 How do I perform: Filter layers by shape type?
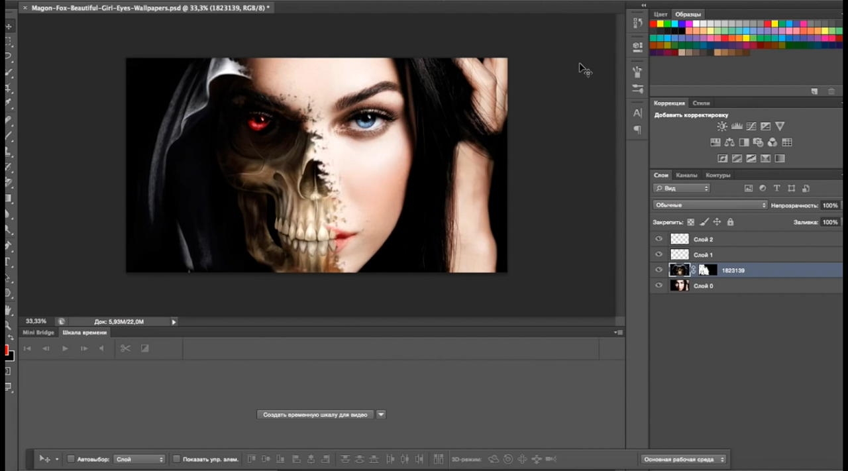click(x=791, y=188)
